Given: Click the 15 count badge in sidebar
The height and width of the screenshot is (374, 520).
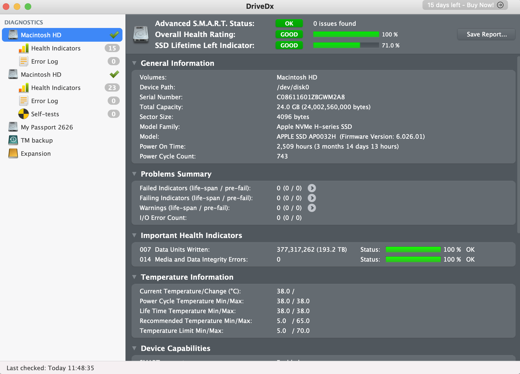Looking at the screenshot, I should coord(112,48).
